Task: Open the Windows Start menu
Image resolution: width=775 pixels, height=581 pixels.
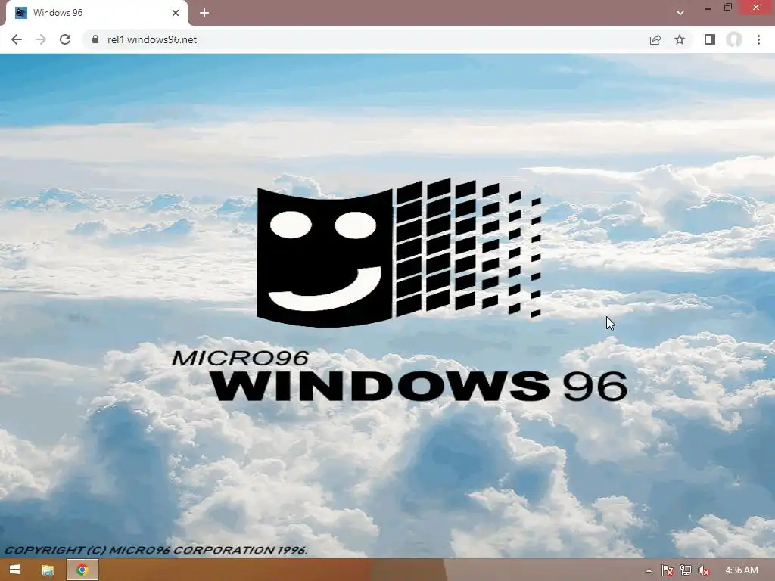Action: pos(15,570)
